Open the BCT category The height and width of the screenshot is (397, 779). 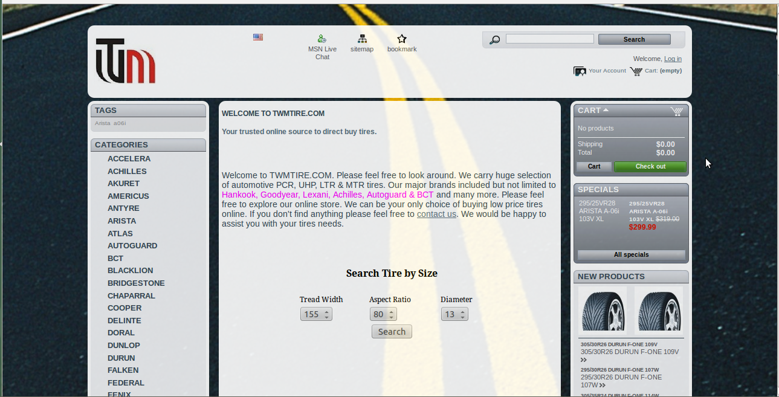pos(115,259)
